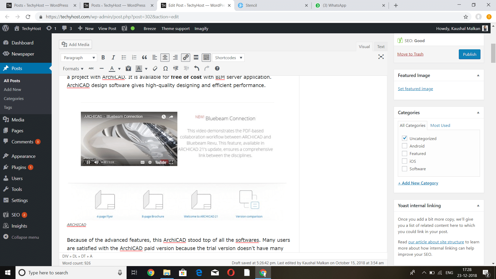Enable distraction-free writing mode

click(381, 57)
